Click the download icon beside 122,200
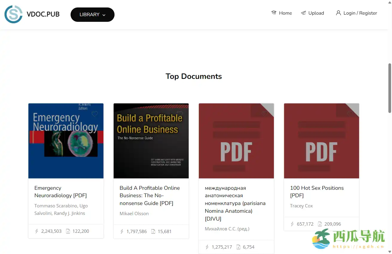Screen dimensions: 392x254 (x=68, y=231)
